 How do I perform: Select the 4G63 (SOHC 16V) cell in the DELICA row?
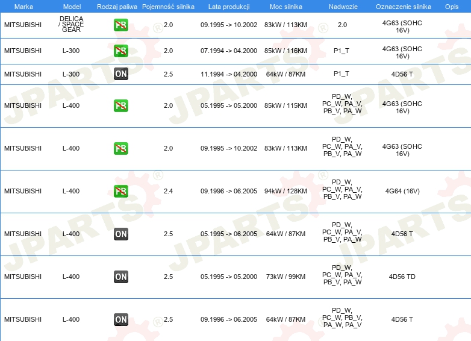(x=402, y=27)
